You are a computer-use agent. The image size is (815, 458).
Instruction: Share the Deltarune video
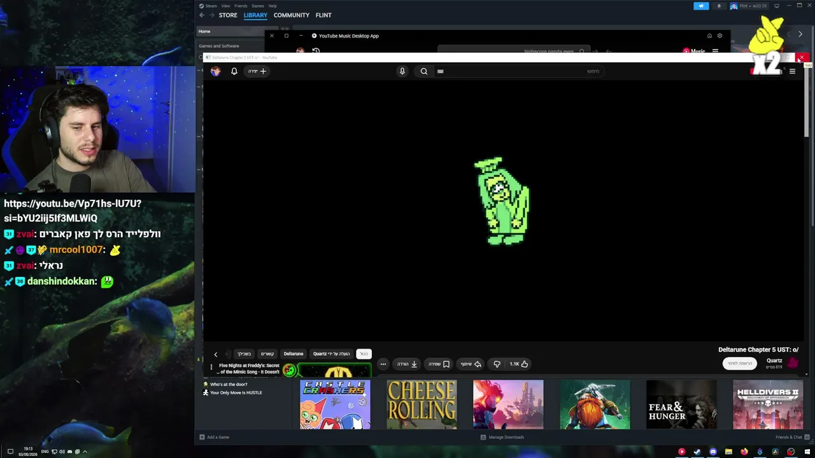(471, 364)
